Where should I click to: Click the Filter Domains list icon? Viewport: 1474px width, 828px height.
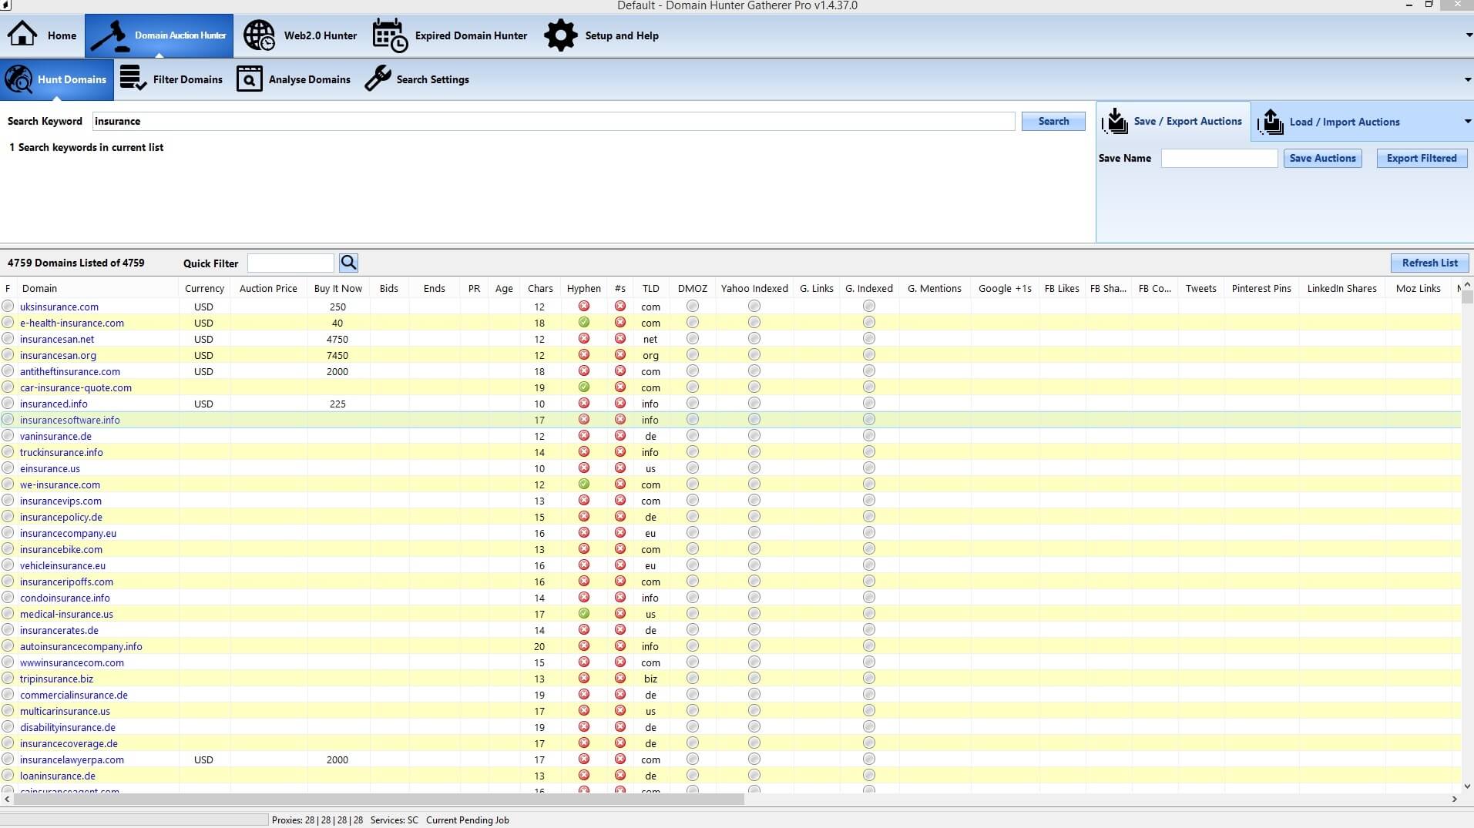133,79
